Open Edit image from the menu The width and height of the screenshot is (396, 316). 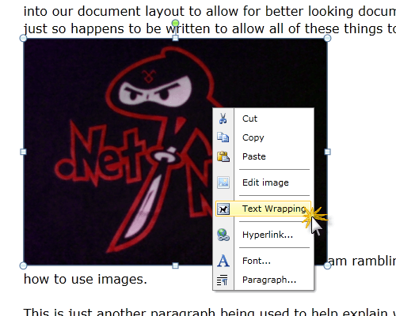pos(264,182)
